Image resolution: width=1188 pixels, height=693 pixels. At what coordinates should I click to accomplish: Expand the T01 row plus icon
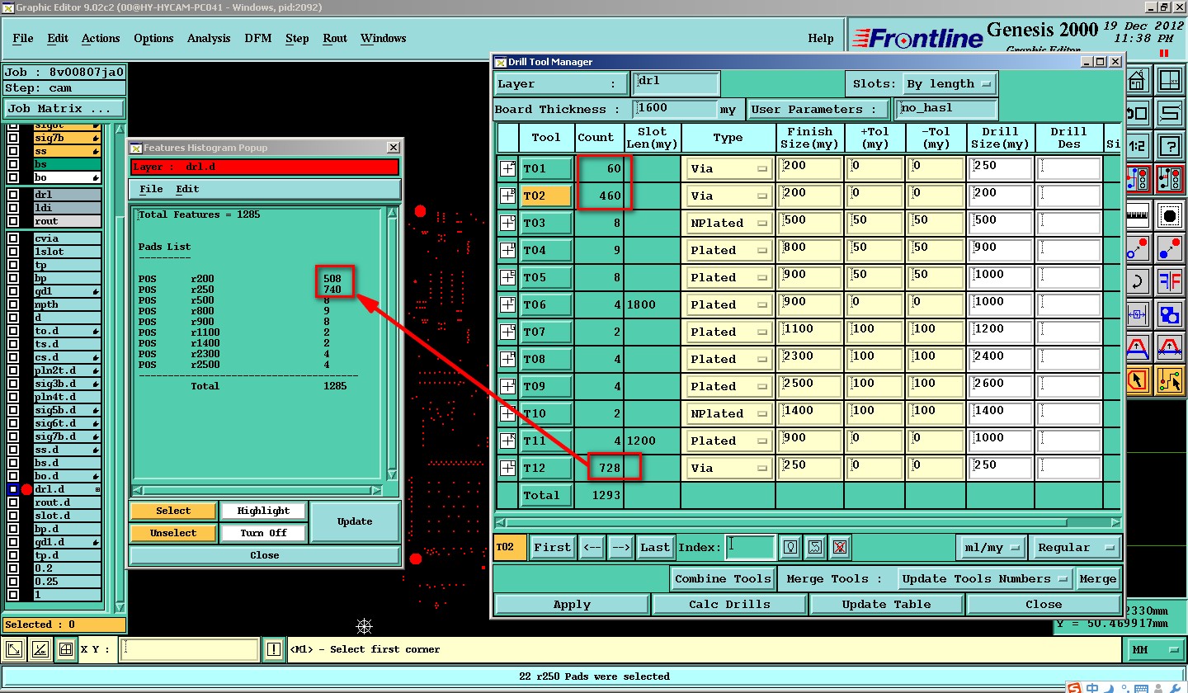(507, 168)
